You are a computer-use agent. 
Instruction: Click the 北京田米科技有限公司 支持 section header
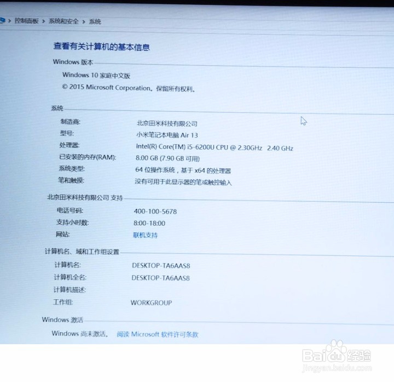(85, 197)
